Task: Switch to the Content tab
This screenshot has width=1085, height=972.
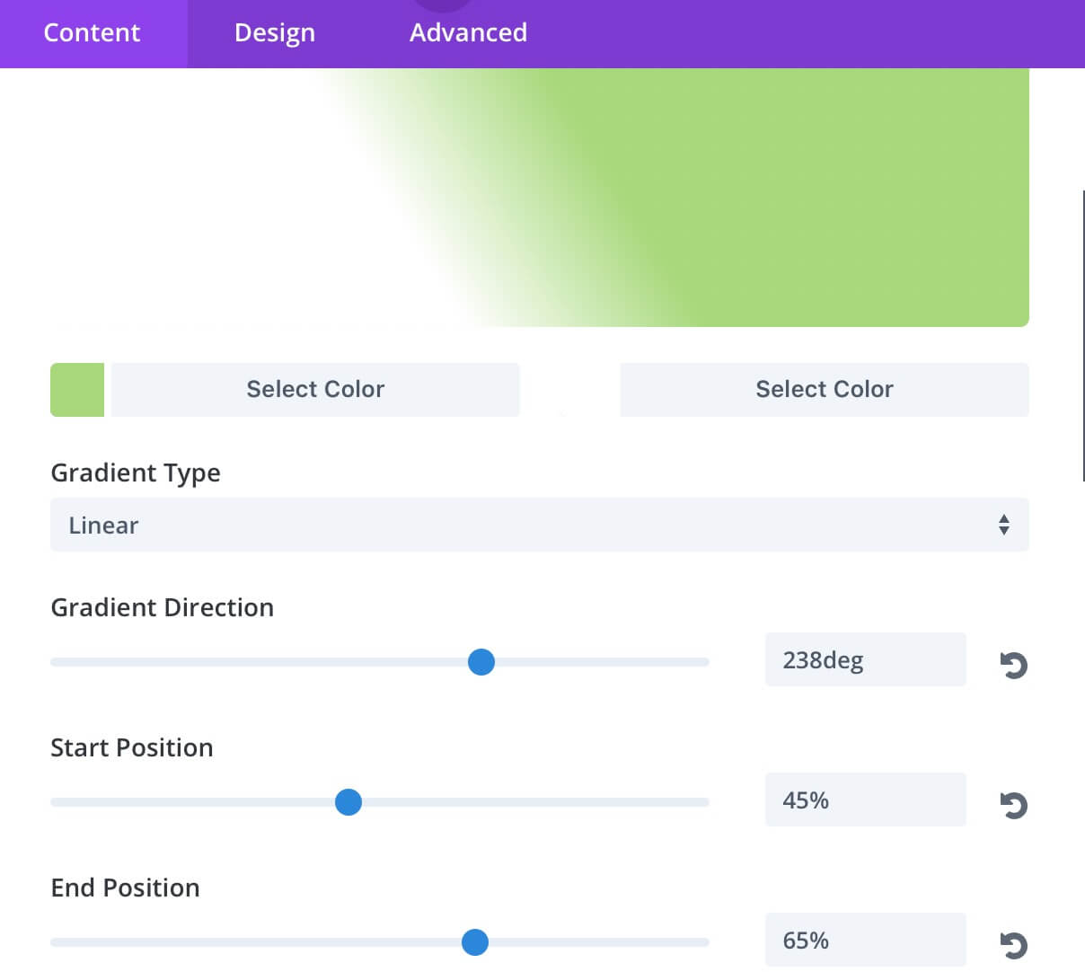Action: pyautogui.click(x=93, y=33)
